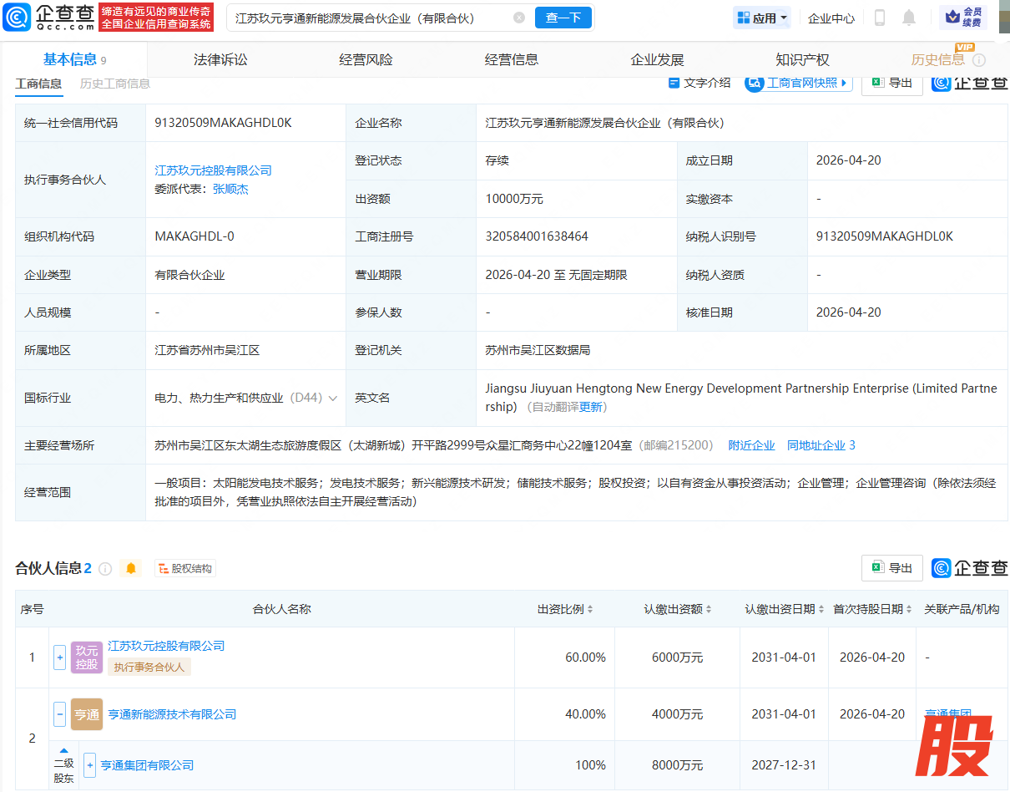The height and width of the screenshot is (792, 1010).
Task: Sort the table by 出资比例
Action: click(x=565, y=609)
